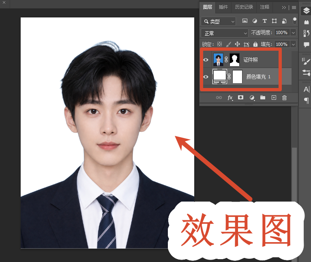Viewport: 311px width, 262px height.
Task: Select the 颜色填充 1 layer name
Action: pos(258,77)
